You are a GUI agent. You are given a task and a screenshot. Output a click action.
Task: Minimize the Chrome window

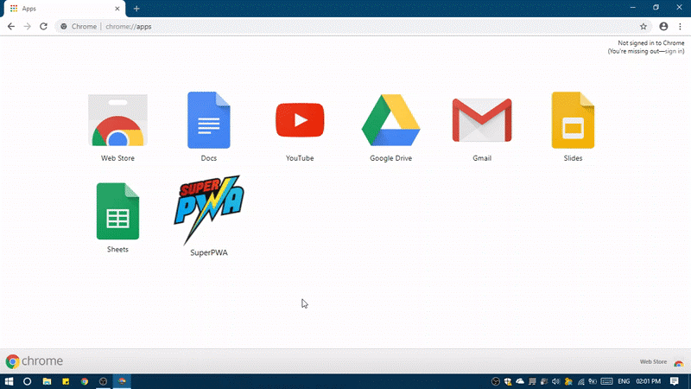click(x=633, y=7)
